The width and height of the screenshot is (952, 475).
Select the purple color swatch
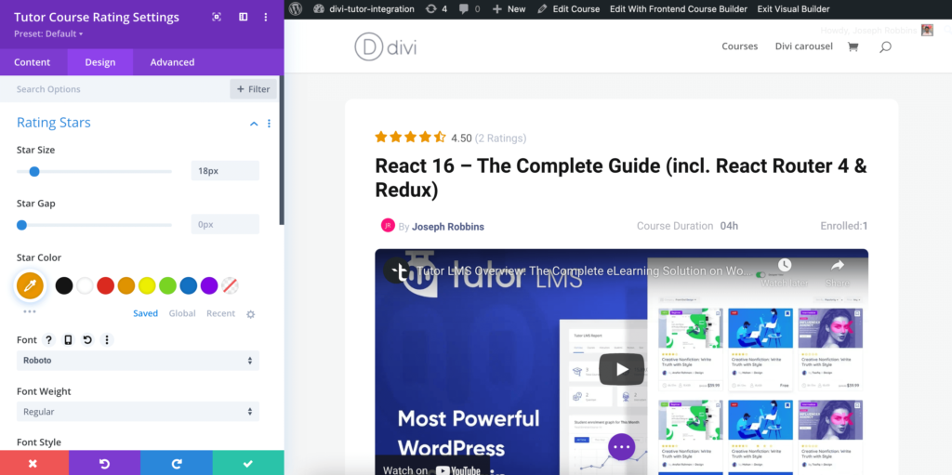pos(209,285)
